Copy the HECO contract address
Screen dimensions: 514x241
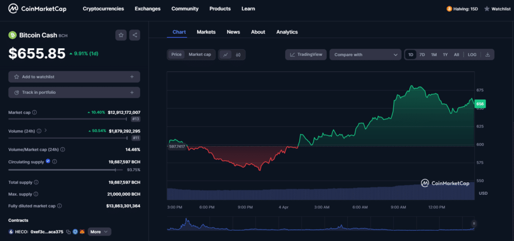[68, 232]
